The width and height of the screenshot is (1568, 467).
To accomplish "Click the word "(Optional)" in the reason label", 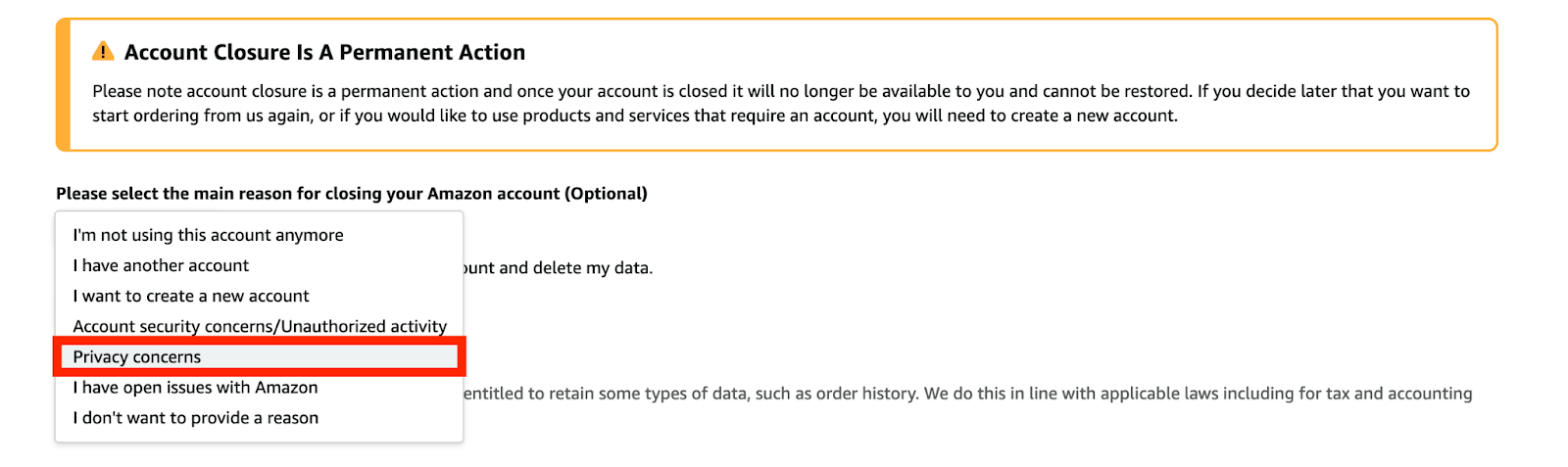I will 606,194.
